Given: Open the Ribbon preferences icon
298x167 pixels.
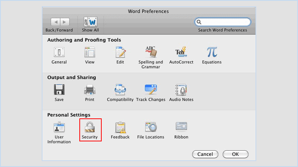Looking at the screenshot, I should pyautogui.click(x=181, y=126).
